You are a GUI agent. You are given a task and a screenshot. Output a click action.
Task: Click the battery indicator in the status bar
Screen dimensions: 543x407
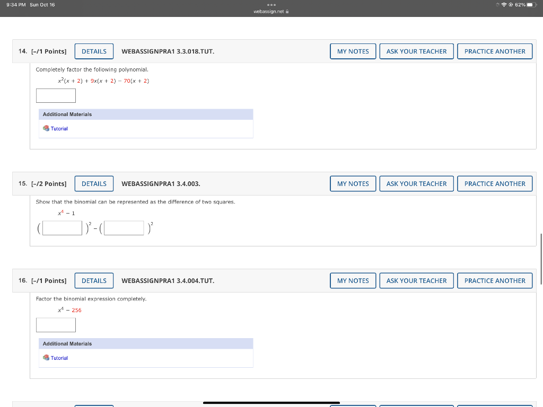coord(532,4)
